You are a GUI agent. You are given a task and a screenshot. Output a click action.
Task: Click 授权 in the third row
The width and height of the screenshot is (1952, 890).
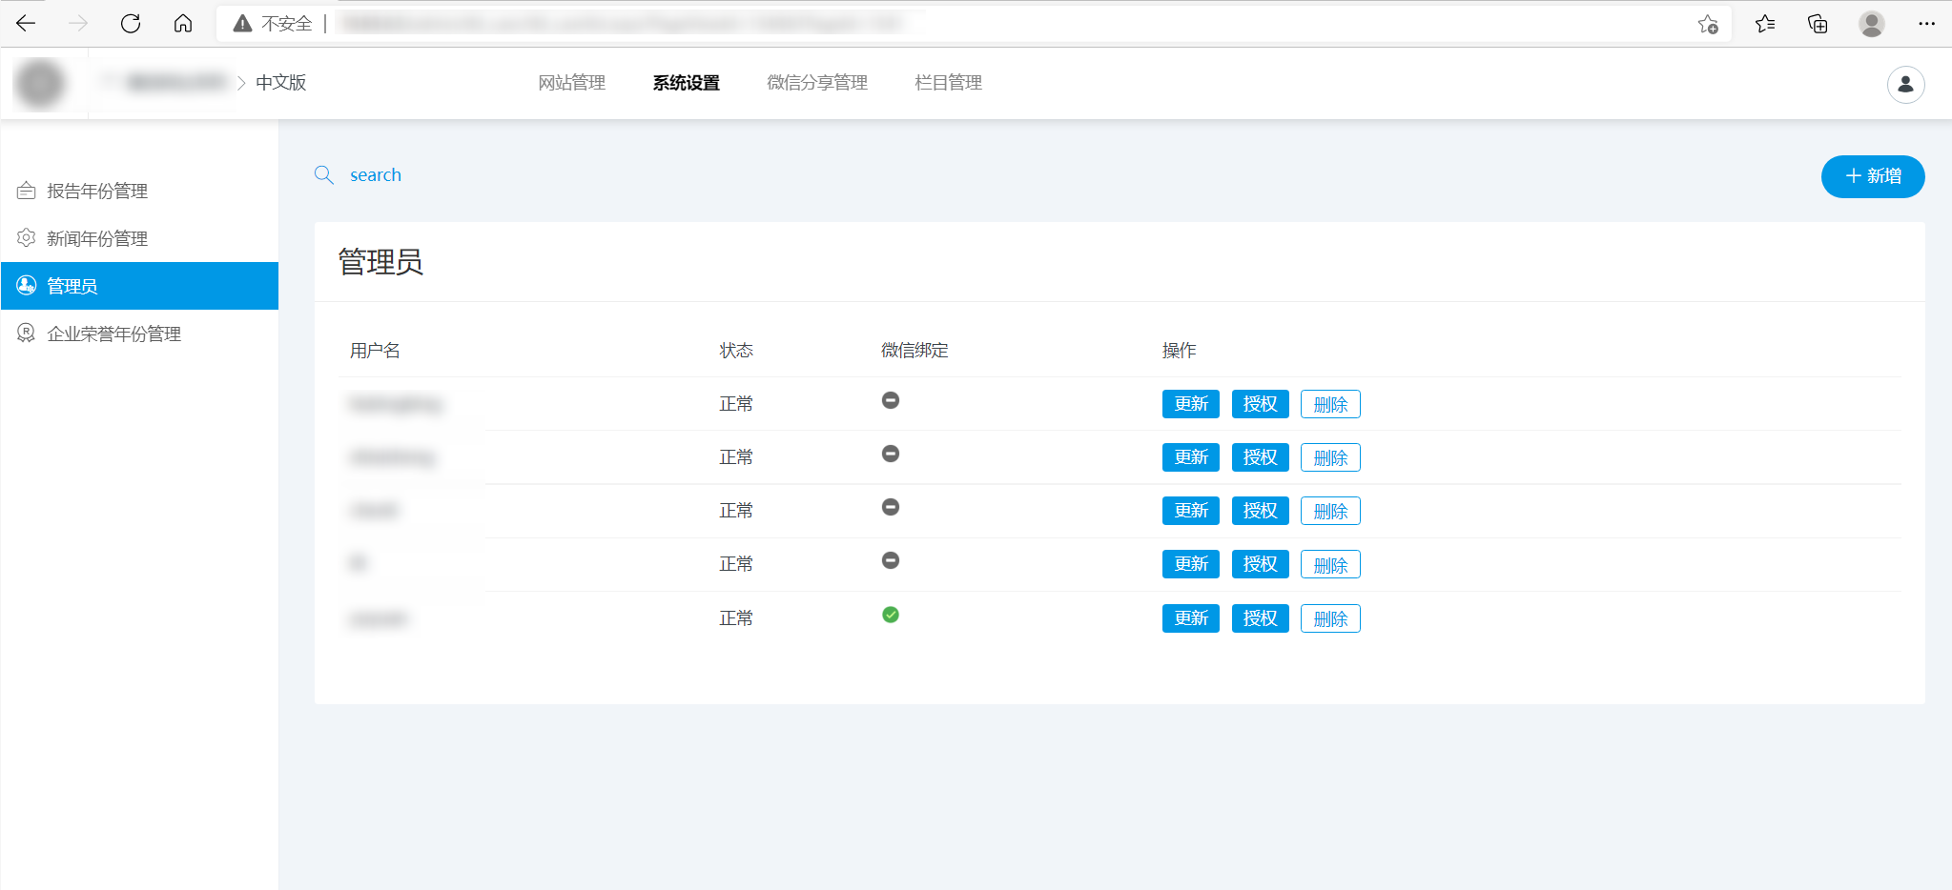1261,511
